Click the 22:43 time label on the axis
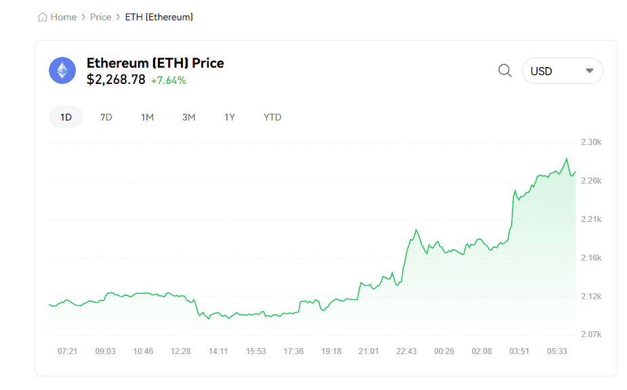 tap(406, 351)
